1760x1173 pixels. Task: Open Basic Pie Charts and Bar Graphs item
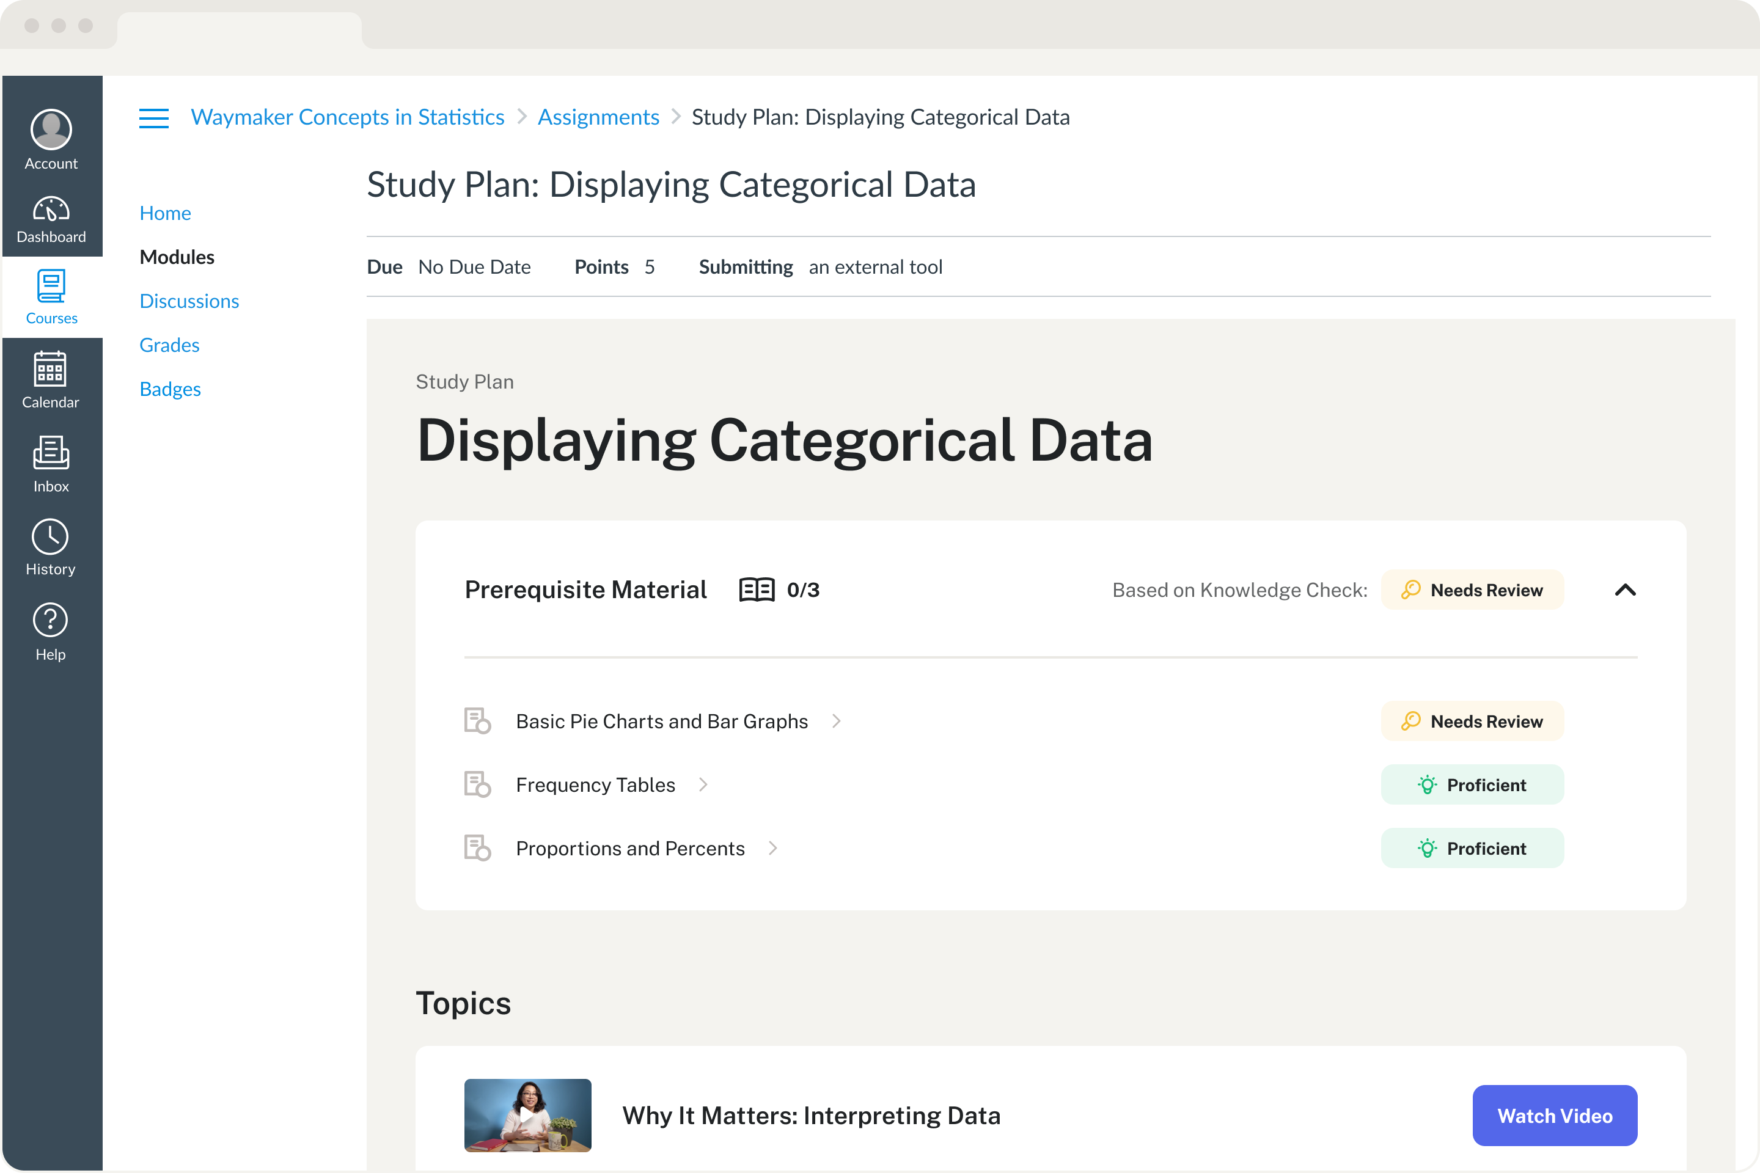click(662, 721)
